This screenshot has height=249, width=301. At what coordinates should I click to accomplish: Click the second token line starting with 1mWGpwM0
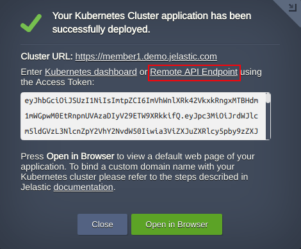coord(142,116)
